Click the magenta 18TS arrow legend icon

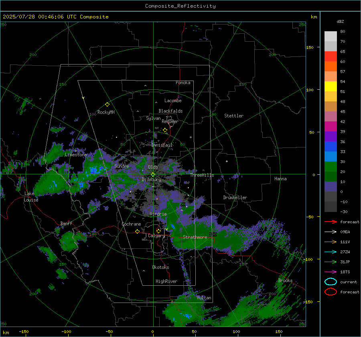(331, 272)
